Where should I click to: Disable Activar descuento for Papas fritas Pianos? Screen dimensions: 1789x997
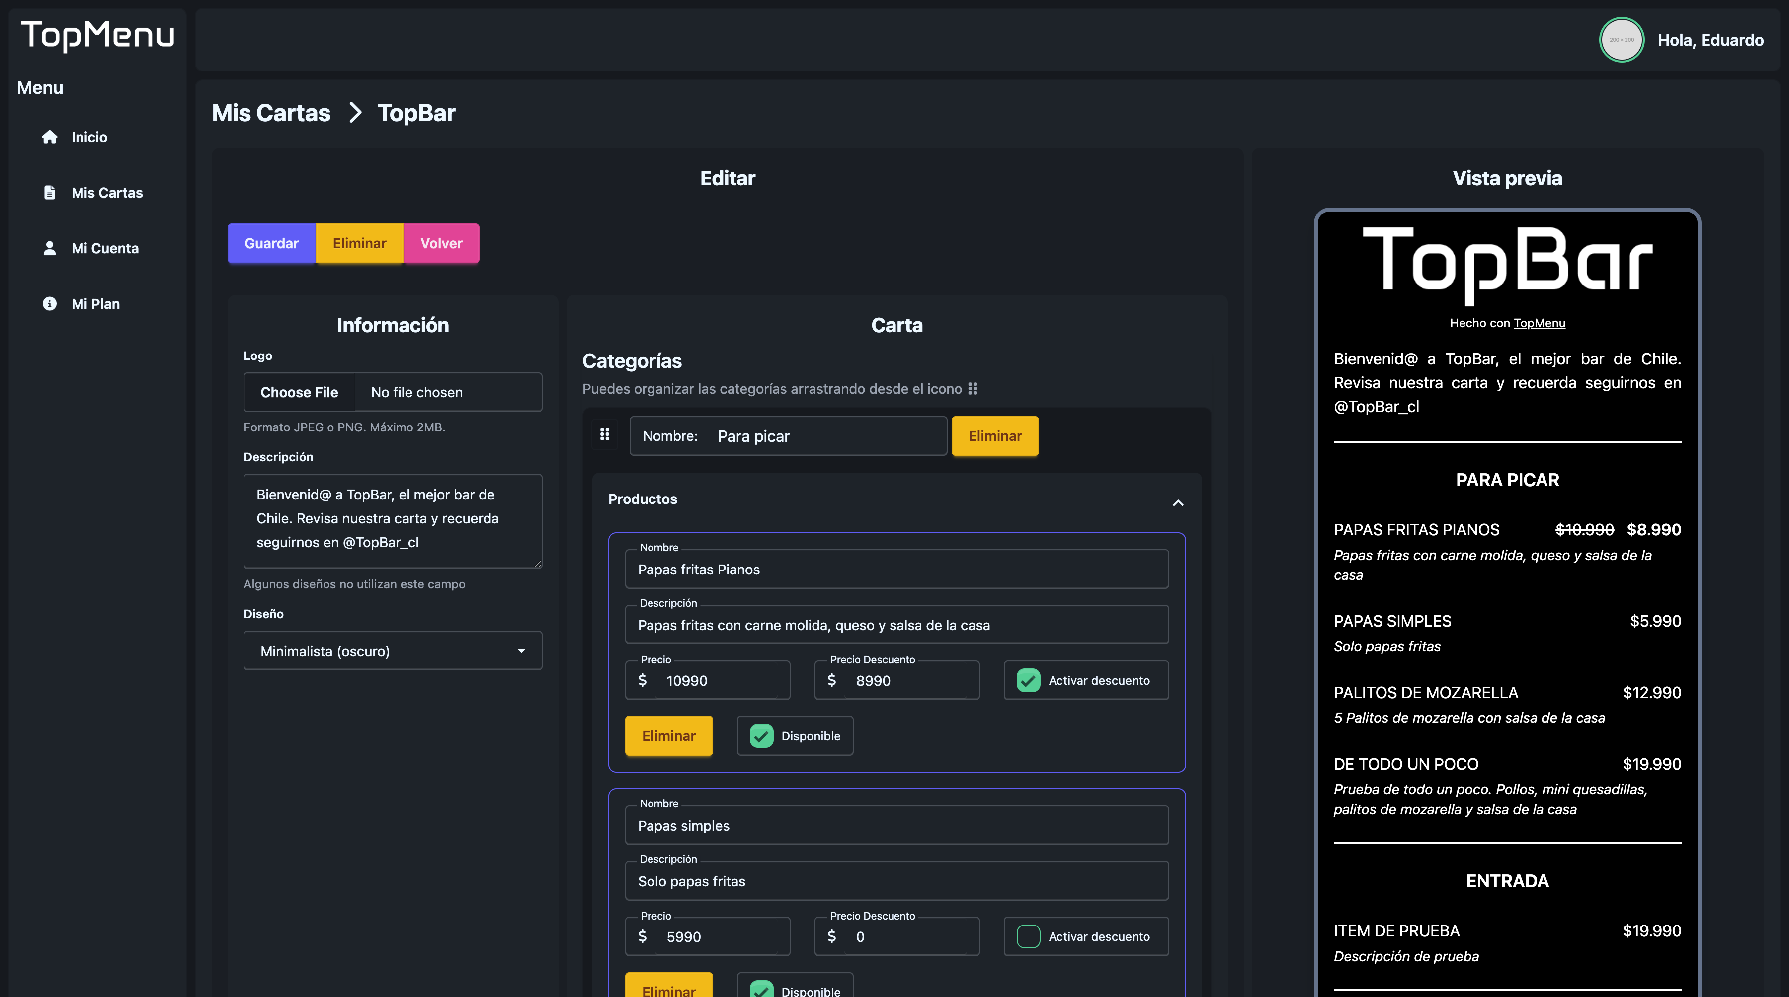tap(1028, 680)
